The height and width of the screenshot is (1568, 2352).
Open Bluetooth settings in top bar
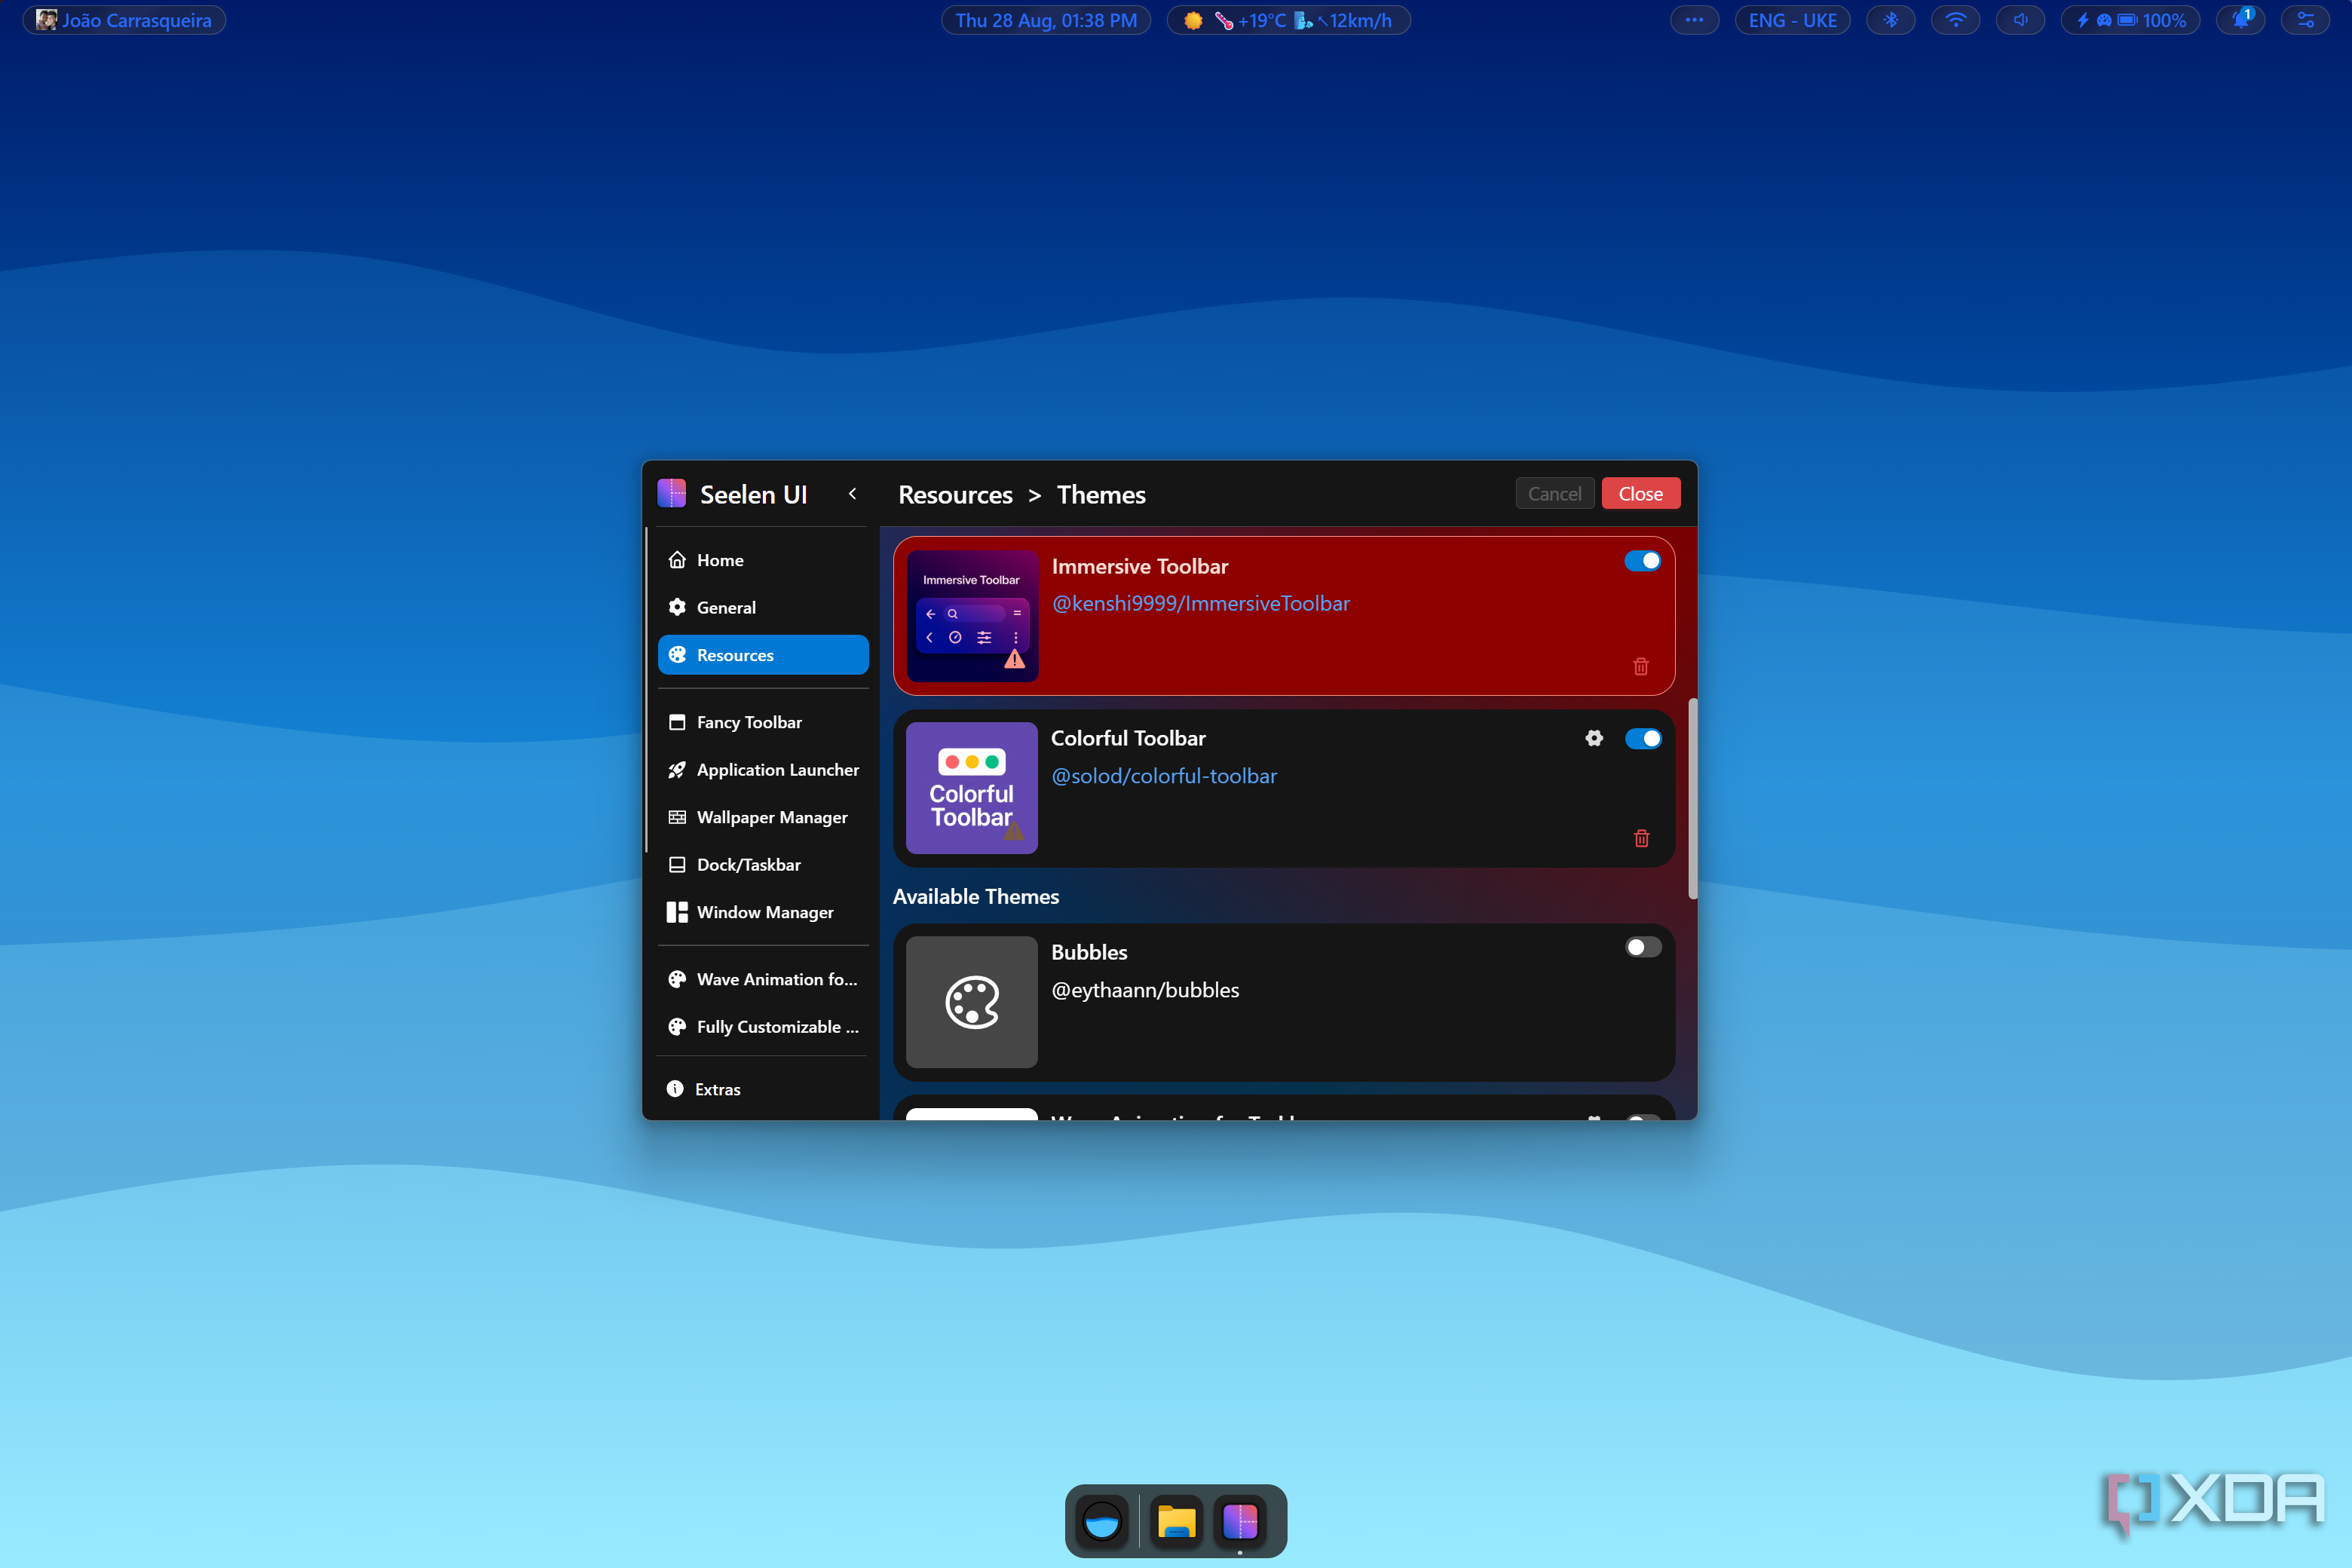coord(1890,20)
